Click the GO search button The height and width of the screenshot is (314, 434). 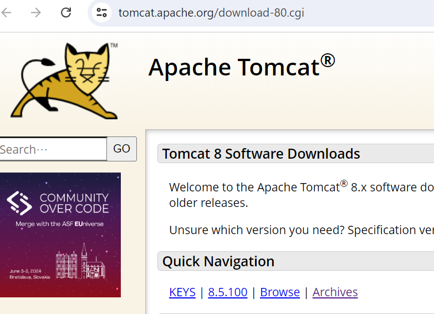coord(122,149)
